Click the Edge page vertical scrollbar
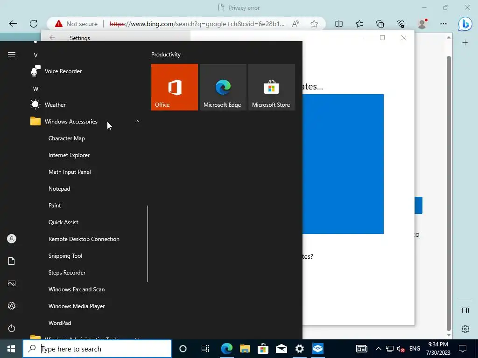 coord(449,193)
